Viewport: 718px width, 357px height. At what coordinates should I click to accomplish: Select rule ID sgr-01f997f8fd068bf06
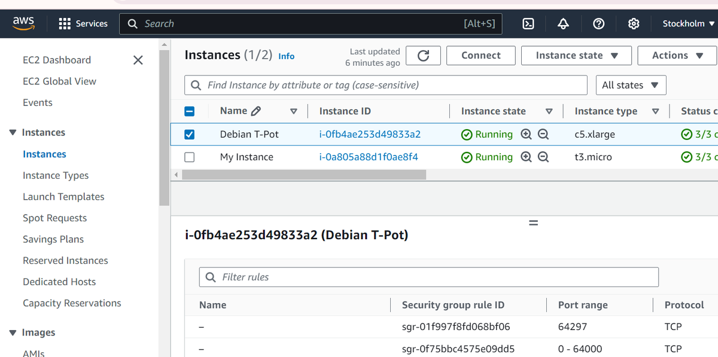[456, 327]
